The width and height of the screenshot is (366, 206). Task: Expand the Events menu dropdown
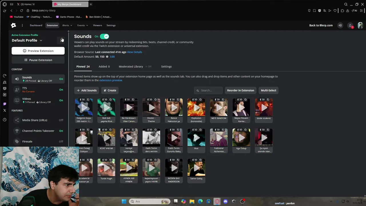(x=83, y=25)
